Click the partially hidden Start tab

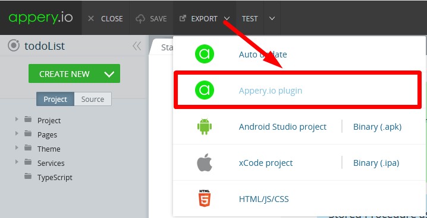(x=162, y=47)
